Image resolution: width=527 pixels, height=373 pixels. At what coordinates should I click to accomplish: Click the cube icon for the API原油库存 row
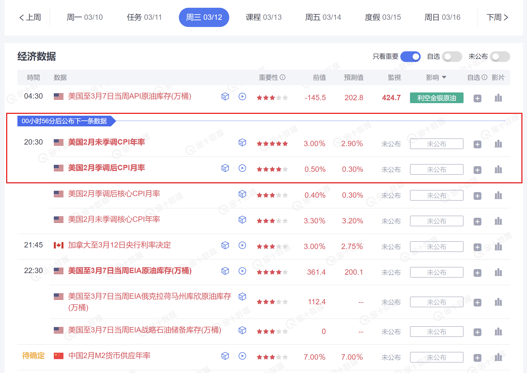[x=225, y=96]
